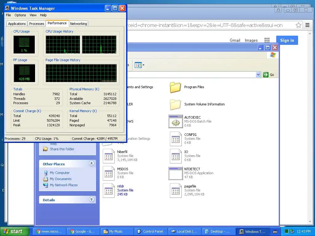Screen dimensions: 315x236
Task: Select the Performance tab
Action: pyautogui.click(x=57, y=23)
